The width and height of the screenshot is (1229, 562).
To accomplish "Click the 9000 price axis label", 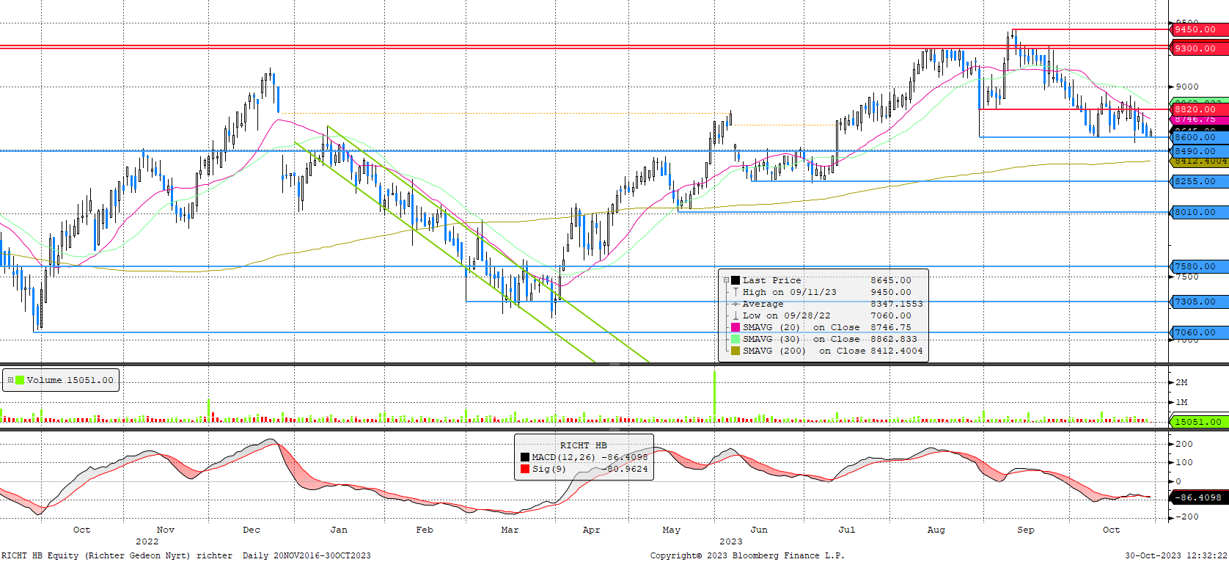I will click(x=1187, y=87).
